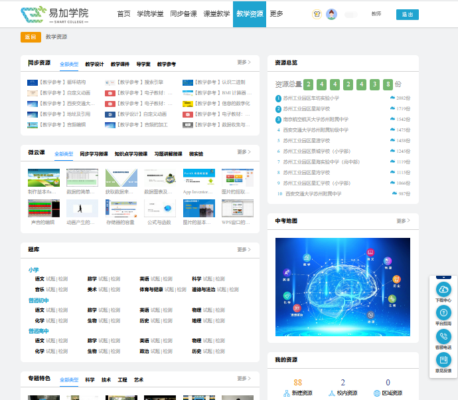This screenshot has height=400, width=458.
Task: Click cloud icon beside 2082份
Action: pos(392,98)
